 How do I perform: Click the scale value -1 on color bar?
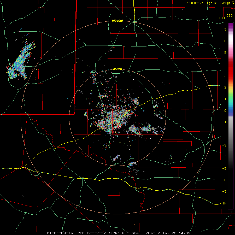point(224,122)
